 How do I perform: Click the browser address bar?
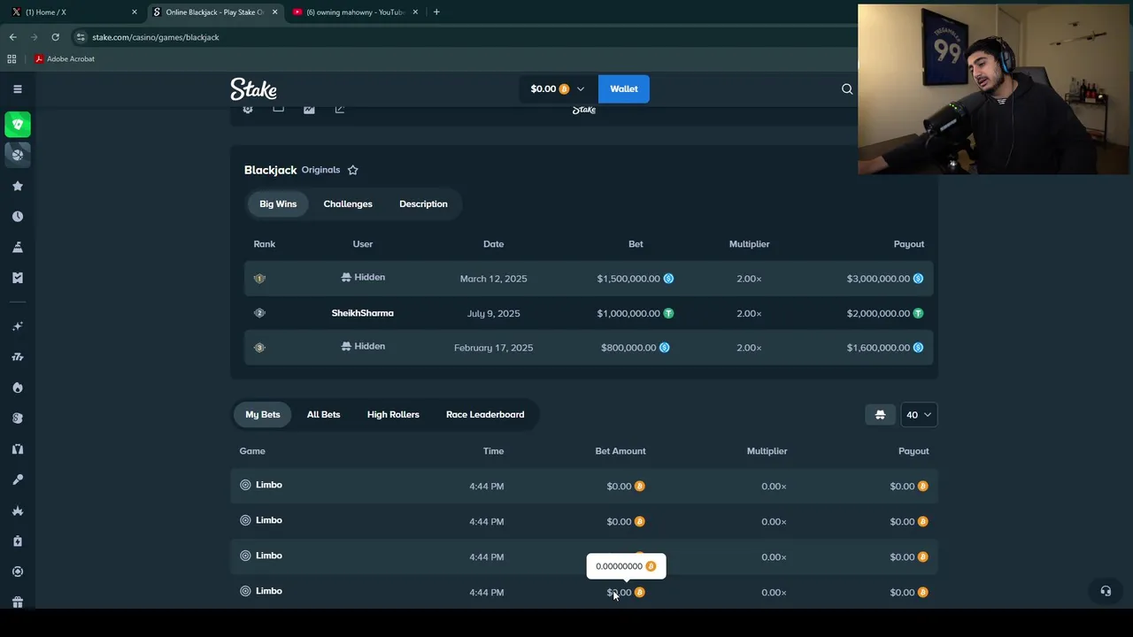pos(460,37)
